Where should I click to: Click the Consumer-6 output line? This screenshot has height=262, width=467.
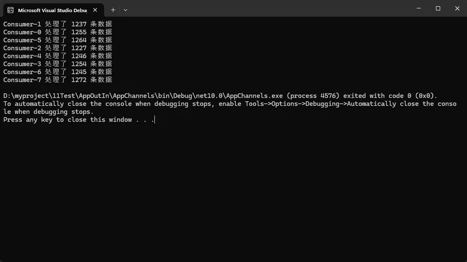pyautogui.click(x=57, y=72)
